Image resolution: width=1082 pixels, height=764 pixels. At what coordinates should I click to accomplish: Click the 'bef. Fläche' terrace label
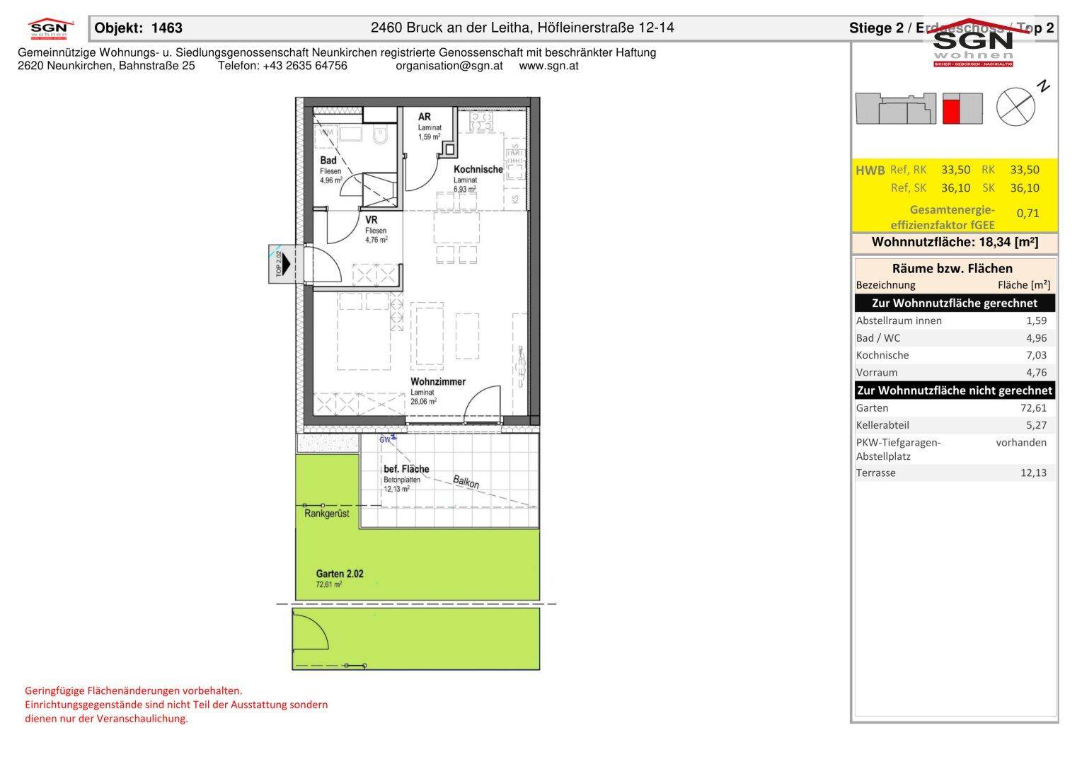[406, 469]
